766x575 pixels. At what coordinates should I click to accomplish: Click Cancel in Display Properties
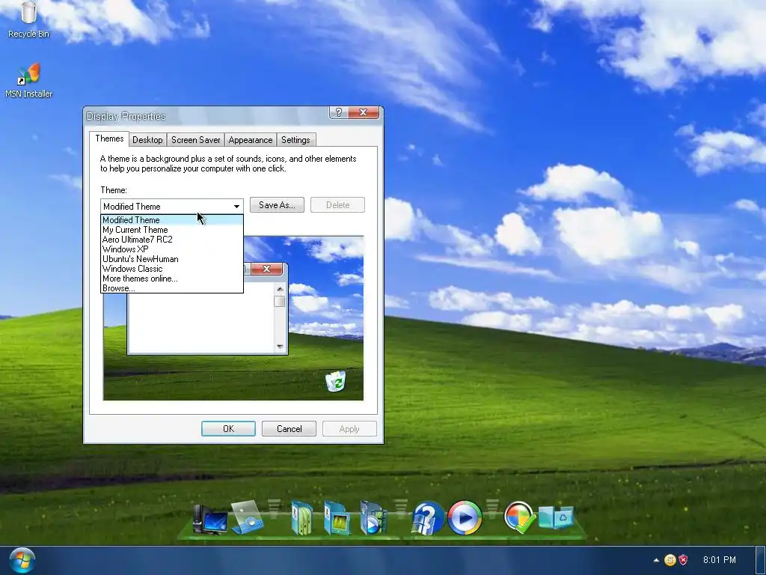click(x=289, y=429)
